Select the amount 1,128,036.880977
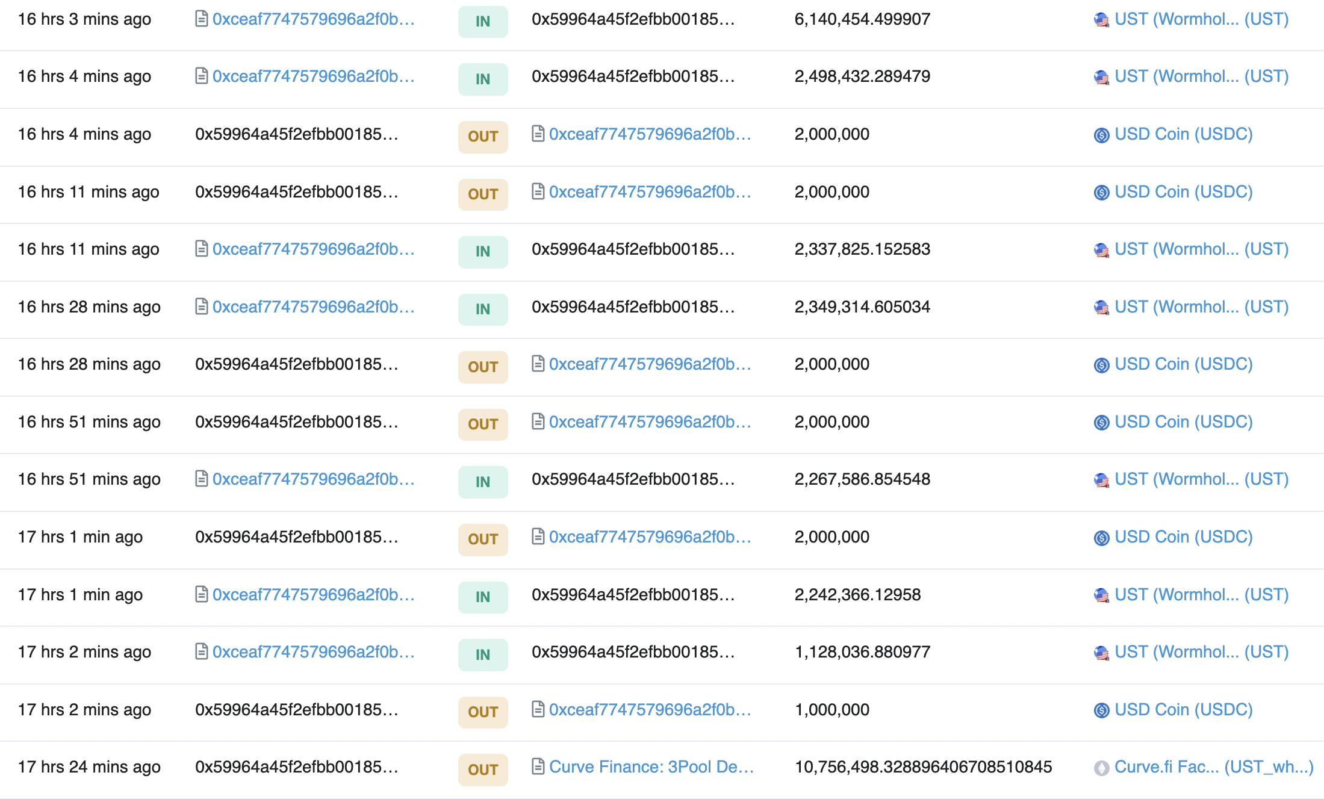 point(863,651)
